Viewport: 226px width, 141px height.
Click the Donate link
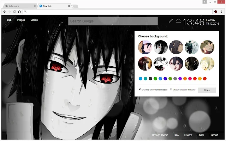click(x=188, y=135)
